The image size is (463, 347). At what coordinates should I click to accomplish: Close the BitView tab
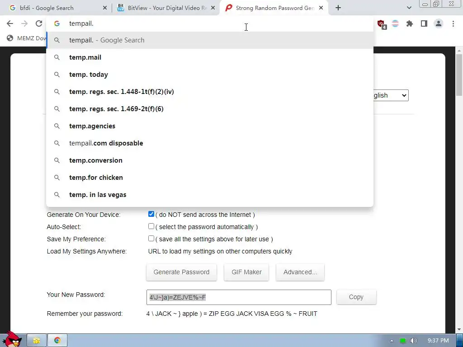point(213,8)
